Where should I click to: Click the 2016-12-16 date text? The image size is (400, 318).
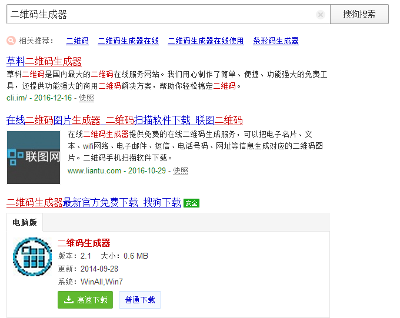53,98
